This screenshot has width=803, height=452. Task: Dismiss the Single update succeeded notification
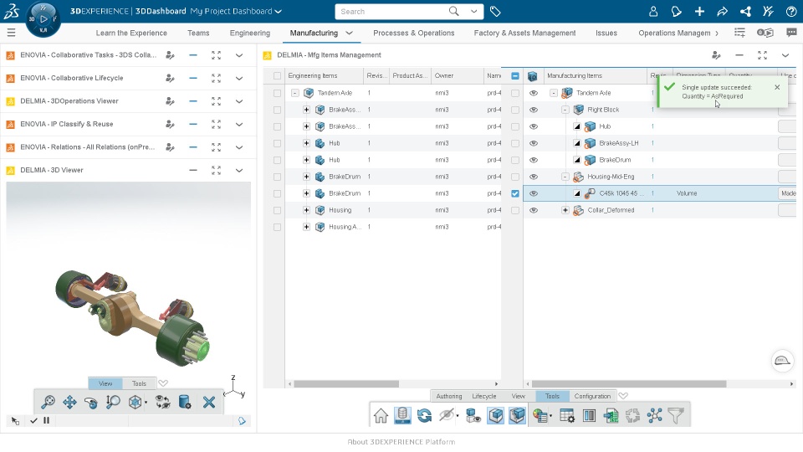coord(777,87)
